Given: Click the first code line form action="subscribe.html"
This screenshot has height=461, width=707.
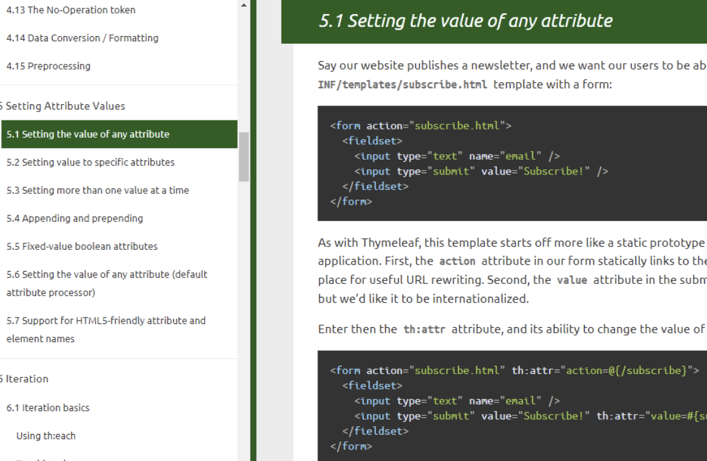Looking at the screenshot, I should [x=420, y=126].
